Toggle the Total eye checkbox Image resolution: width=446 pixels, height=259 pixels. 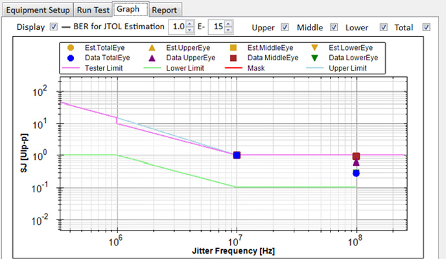coord(426,27)
